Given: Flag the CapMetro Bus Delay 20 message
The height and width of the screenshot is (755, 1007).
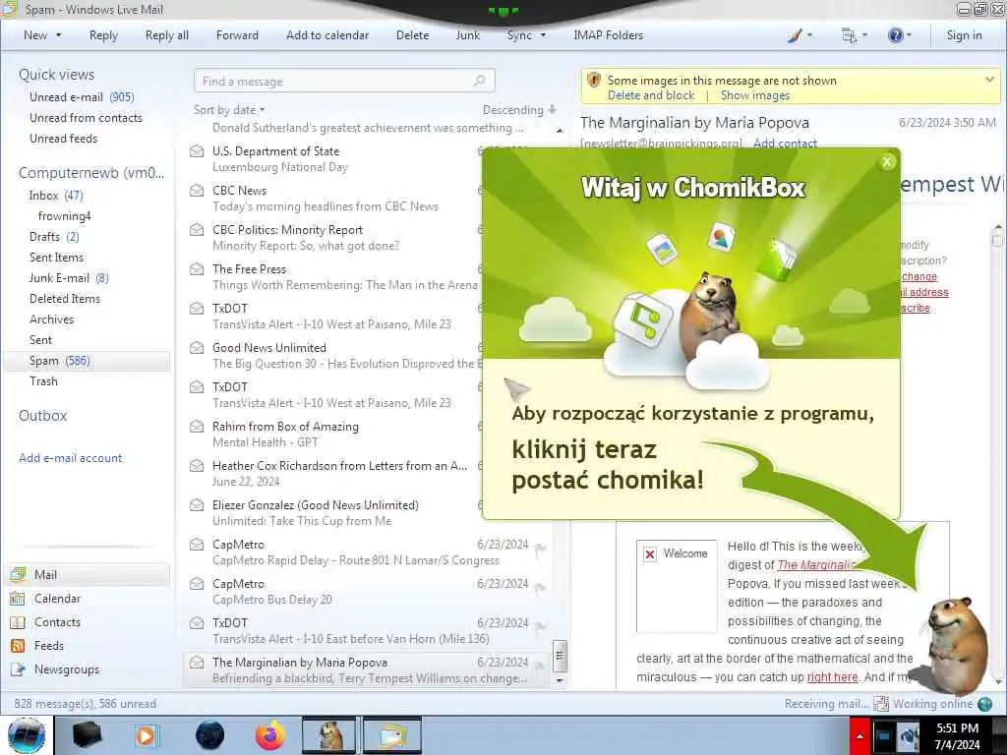Looking at the screenshot, I should (x=541, y=588).
